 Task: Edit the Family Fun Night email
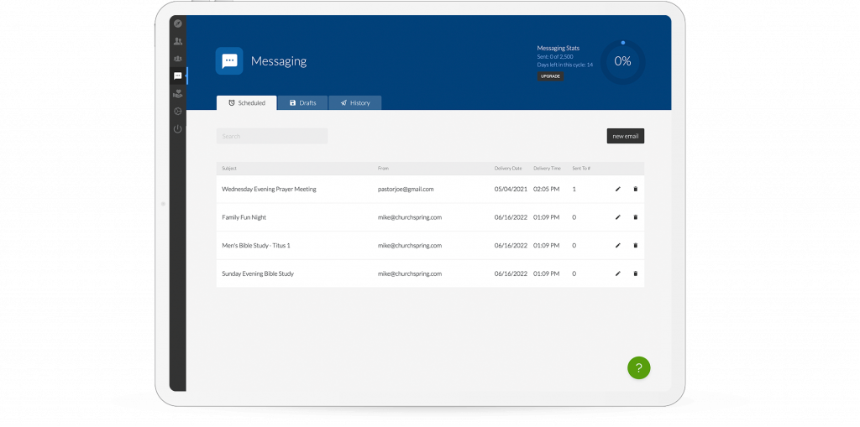pyautogui.click(x=618, y=217)
